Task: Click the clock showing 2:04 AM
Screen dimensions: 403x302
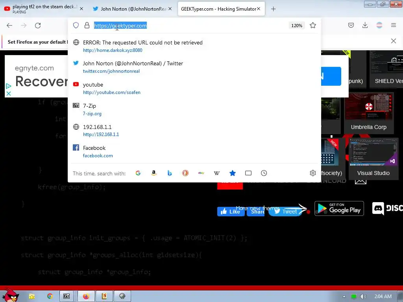Action: click(383, 296)
